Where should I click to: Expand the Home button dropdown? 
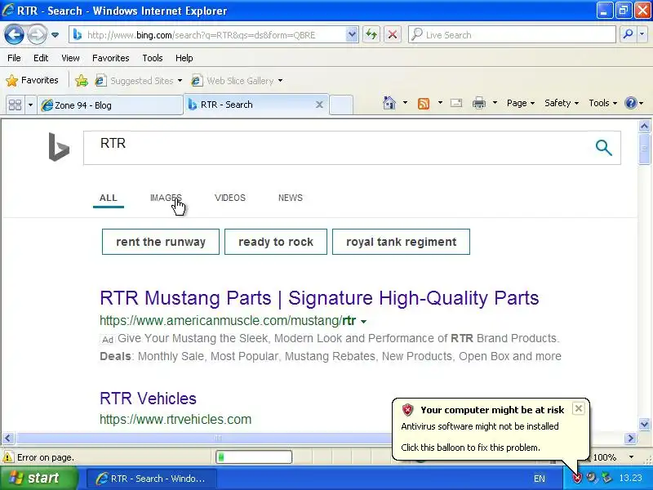(x=405, y=103)
